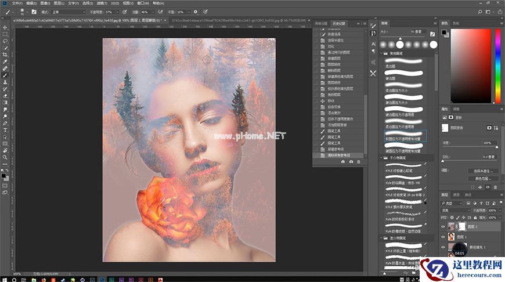Select the layer mask thumbnail of 图层 2
Image resolution: width=505 pixels, height=282 pixels.
click(x=462, y=227)
